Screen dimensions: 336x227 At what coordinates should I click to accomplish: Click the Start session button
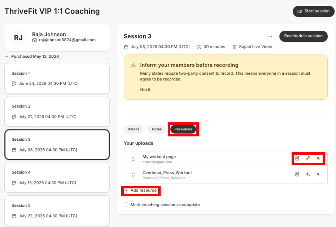coord(313,11)
